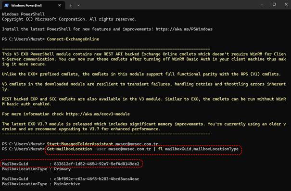Click the -user parameter text
The image size is (291, 191).
[100, 149]
